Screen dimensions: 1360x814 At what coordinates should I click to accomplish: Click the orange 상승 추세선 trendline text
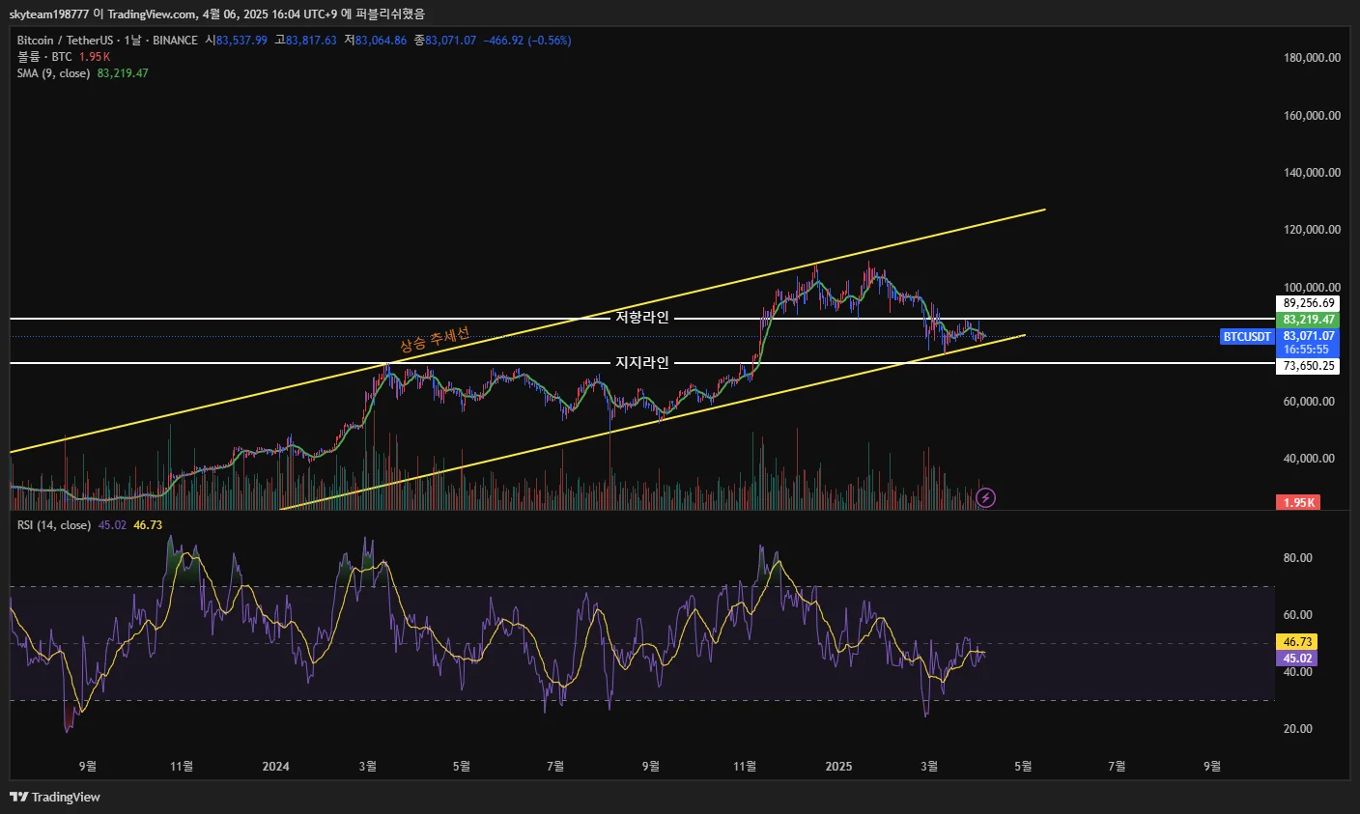pos(435,339)
